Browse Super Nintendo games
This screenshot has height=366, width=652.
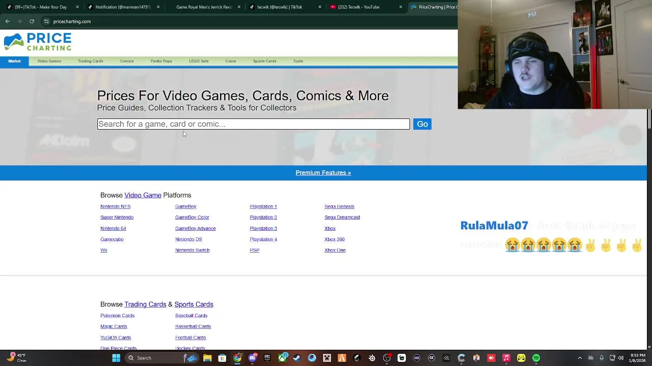tap(117, 217)
